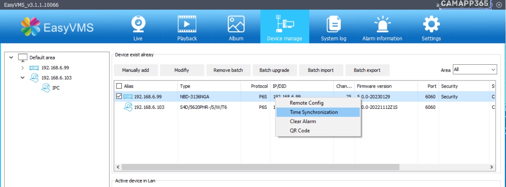Select the Device manage tab
Screen dimensions: 506x187
pos(285,27)
